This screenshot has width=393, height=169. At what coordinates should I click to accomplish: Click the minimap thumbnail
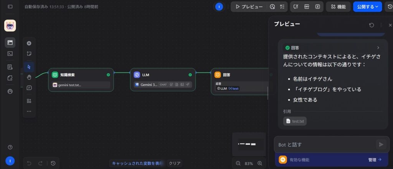tap(249, 144)
